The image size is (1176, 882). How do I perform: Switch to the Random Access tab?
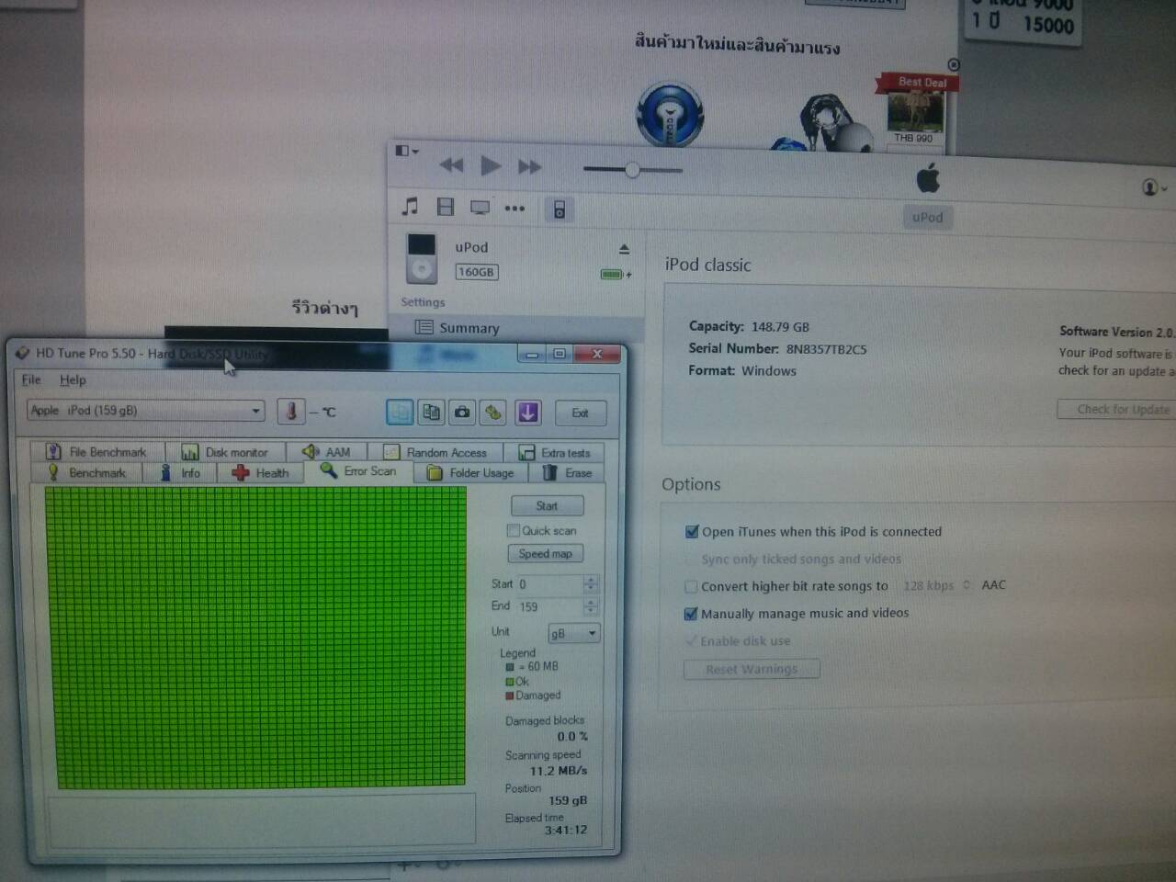coord(435,452)
